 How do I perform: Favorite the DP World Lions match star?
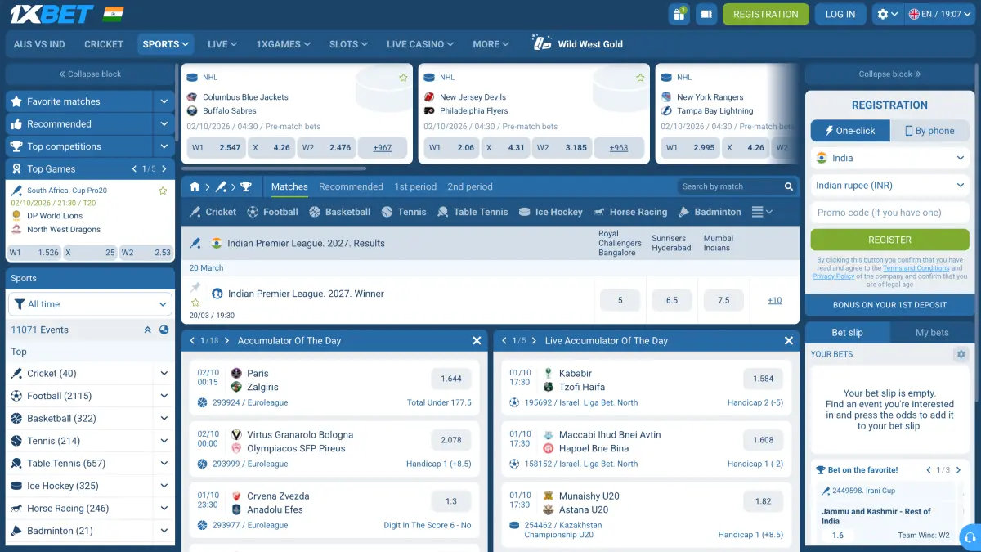click(x=163, y=191)
